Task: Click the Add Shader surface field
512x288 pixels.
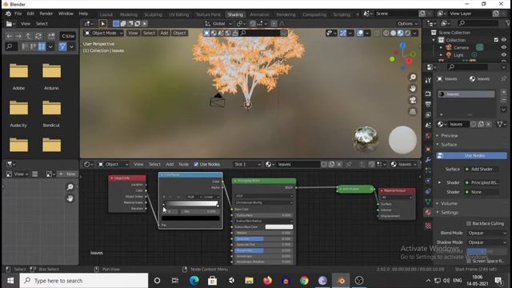Action: point(482,169)
